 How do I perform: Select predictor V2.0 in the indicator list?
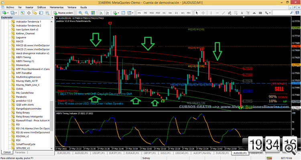pos(24,101)
